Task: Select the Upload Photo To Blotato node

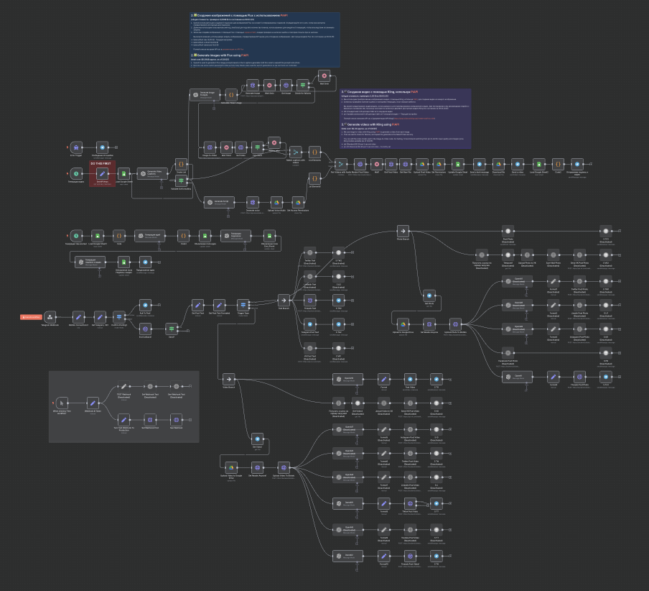Action: [x=455, y=324]
